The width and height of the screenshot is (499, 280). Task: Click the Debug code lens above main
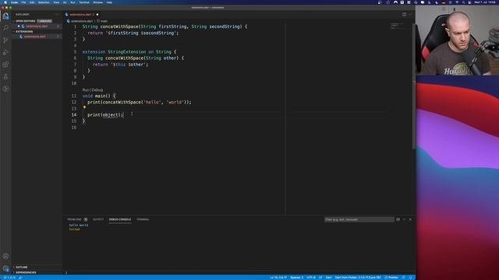(x=97, y=90)
